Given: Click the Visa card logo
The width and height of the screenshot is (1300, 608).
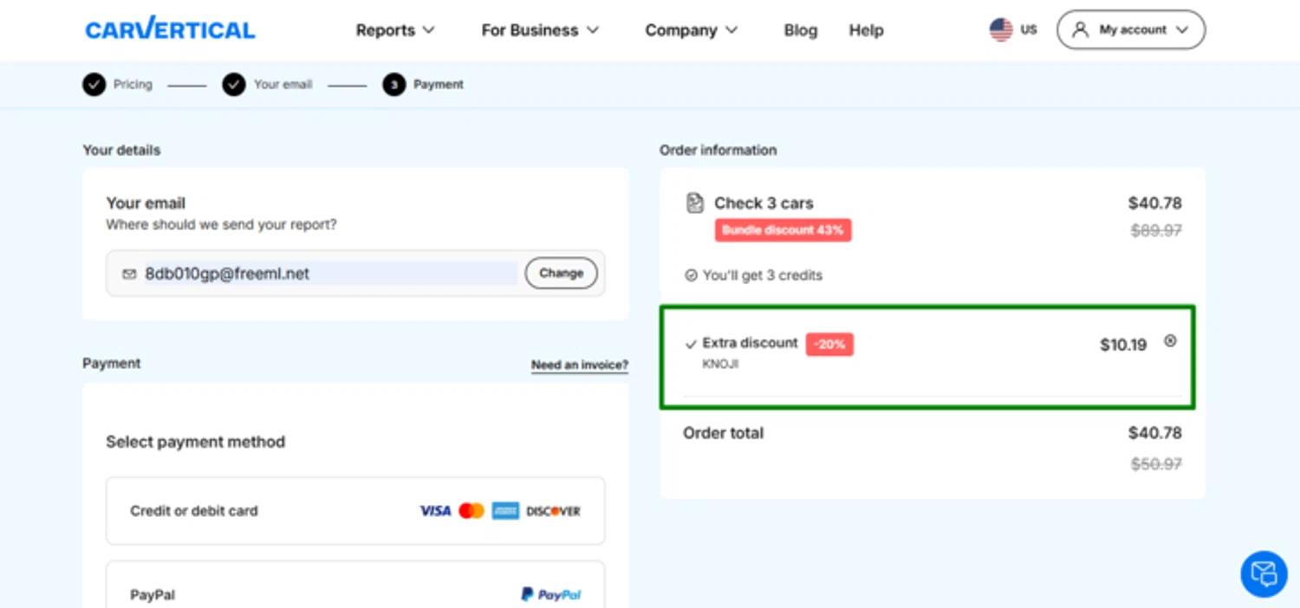Looking at the screenshot, I should 435,511.
